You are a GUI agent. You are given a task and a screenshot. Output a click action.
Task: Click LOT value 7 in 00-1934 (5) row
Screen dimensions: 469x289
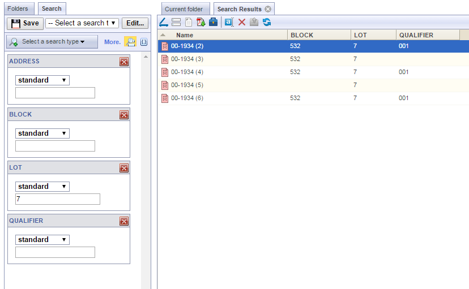click(x=355, y=85)
